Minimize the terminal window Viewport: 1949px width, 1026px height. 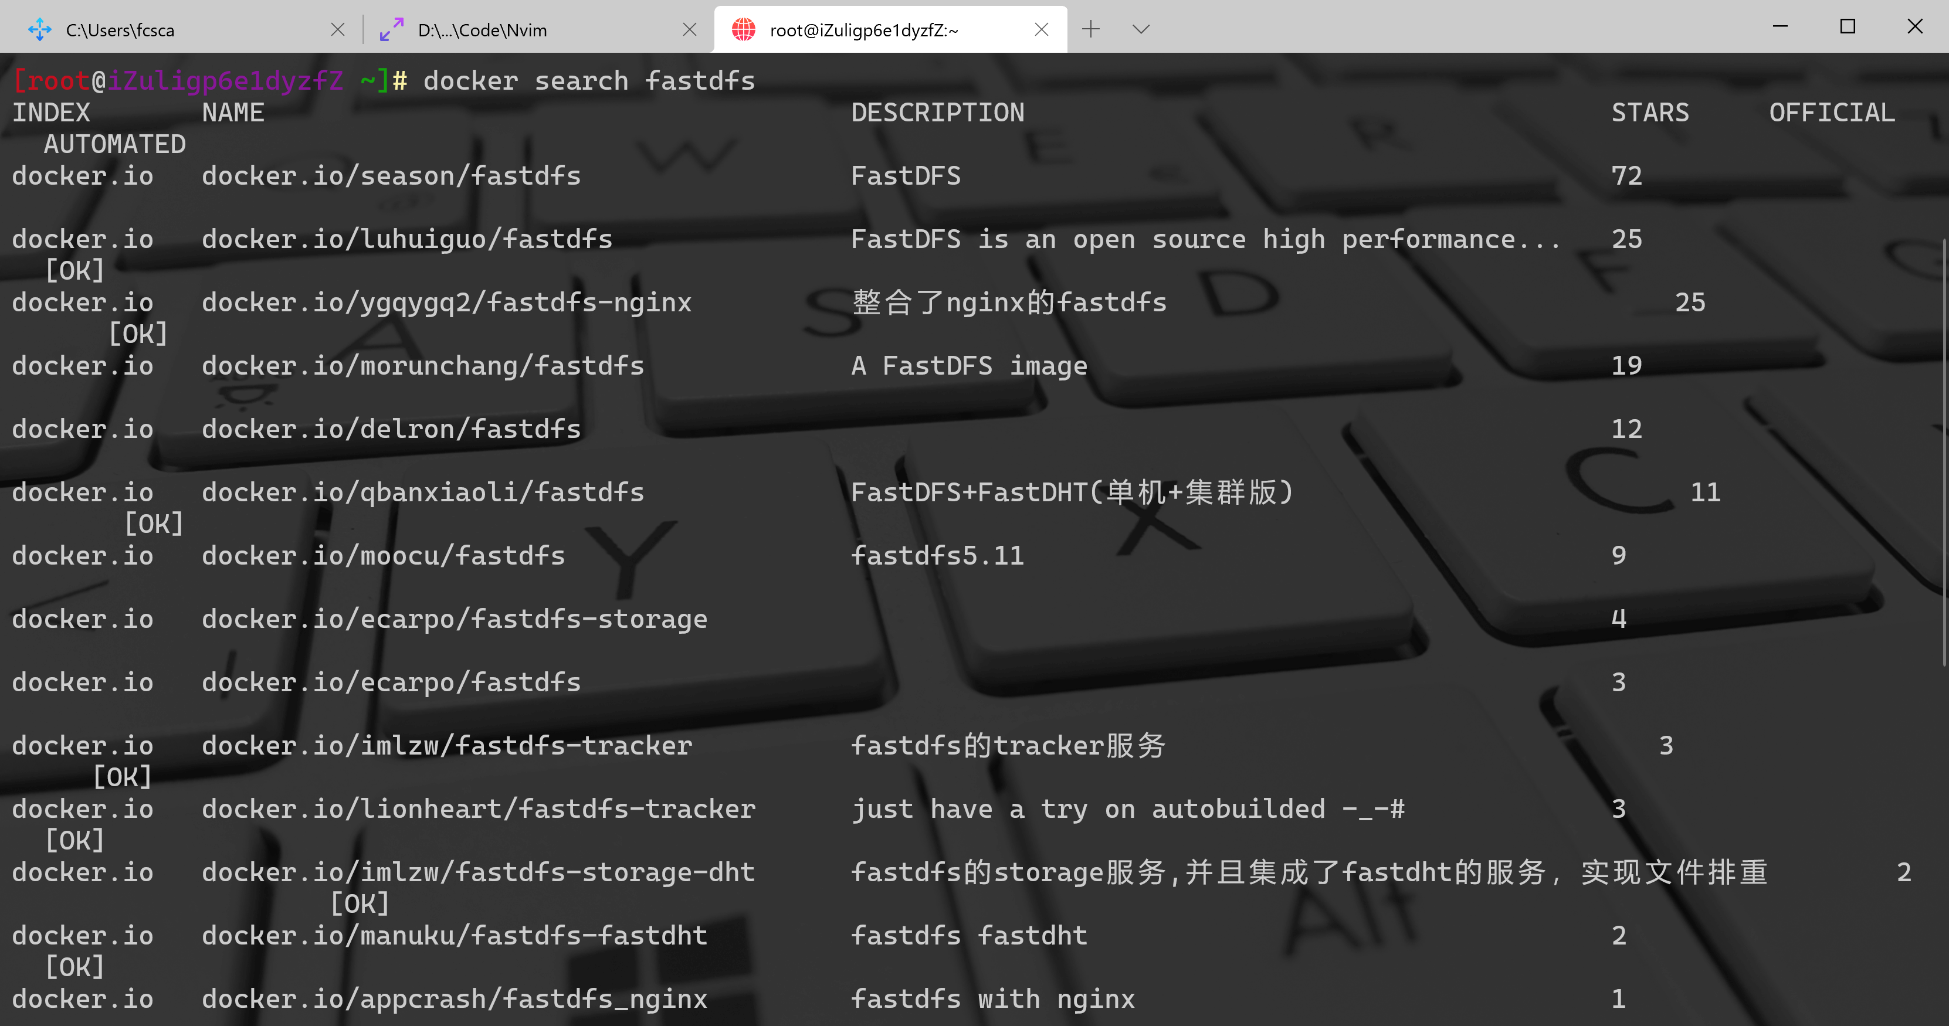pyautogui.click(x=1779, y=26)
